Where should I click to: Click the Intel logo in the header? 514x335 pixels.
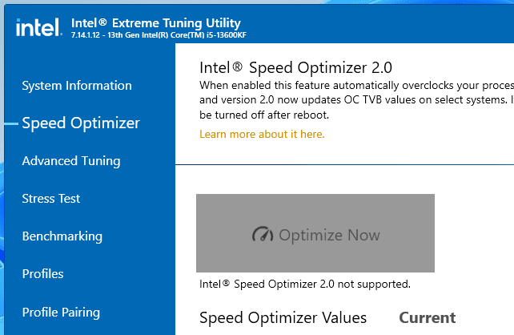click(39, 27)
